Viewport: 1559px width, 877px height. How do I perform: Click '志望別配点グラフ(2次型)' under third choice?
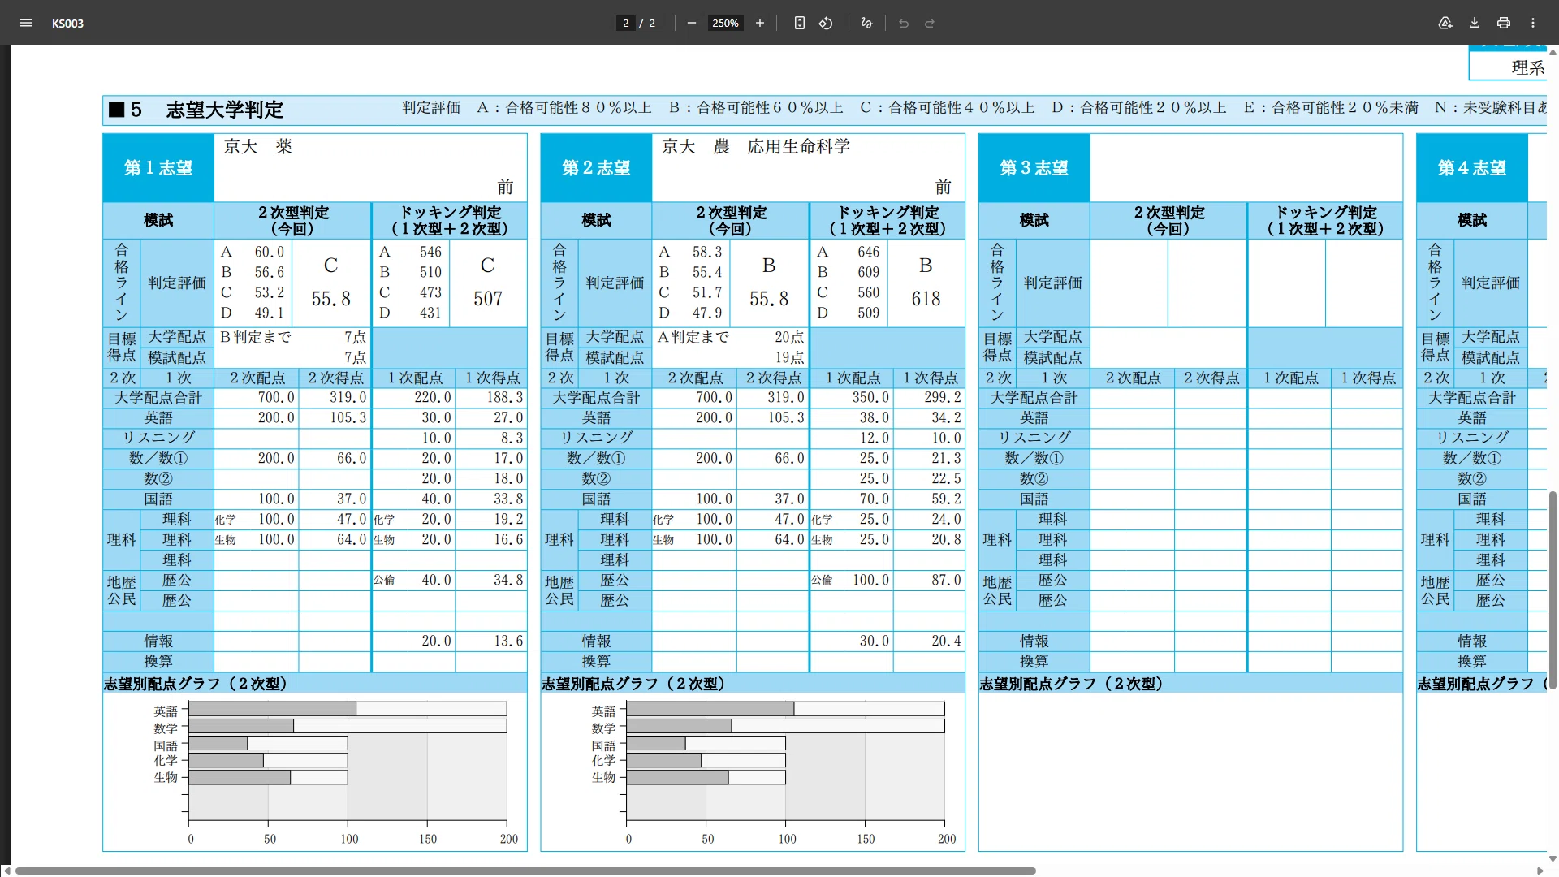(1071, 684)
